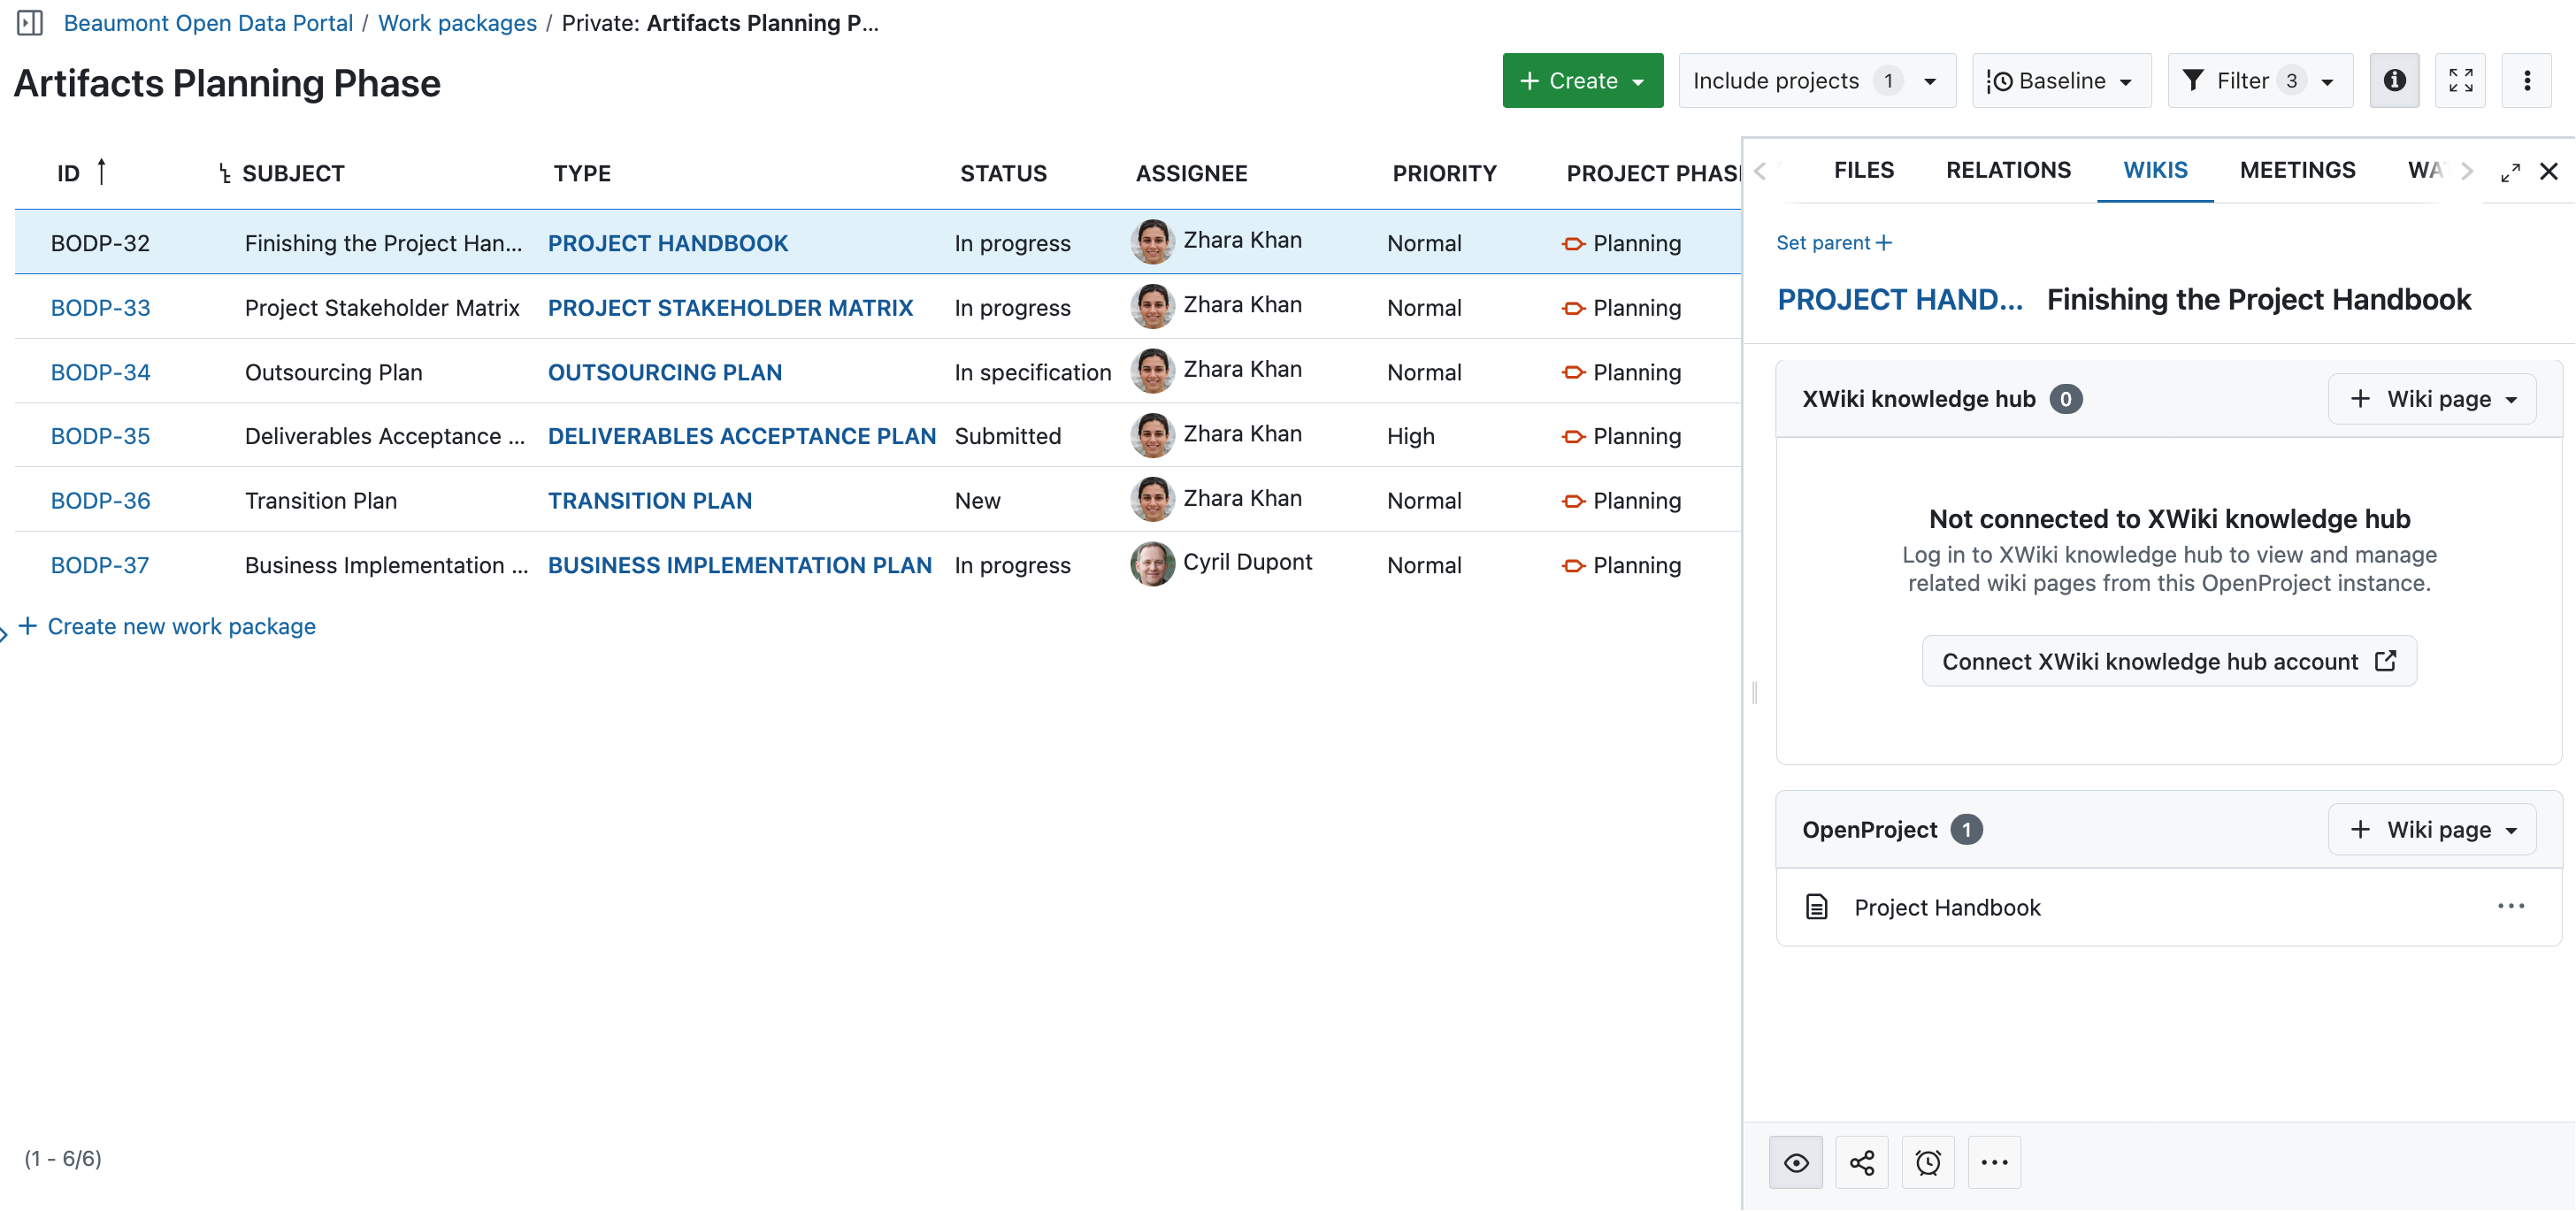The image size is (2576, 1211).
Task: Click the OpenProject count badge
Action: pos(1966,829)
